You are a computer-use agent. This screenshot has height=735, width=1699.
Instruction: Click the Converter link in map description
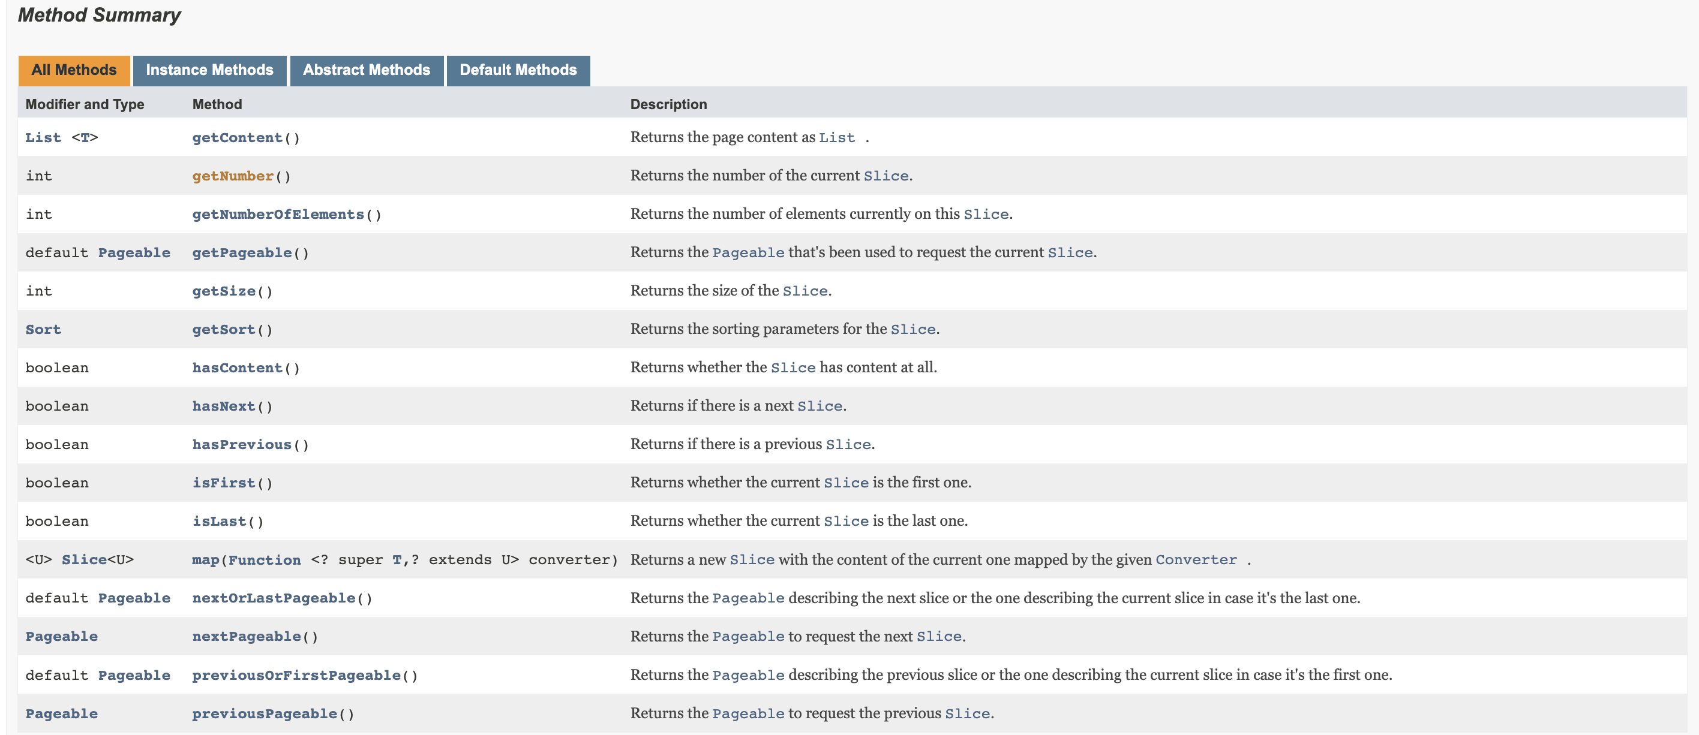pos(1196,560)
